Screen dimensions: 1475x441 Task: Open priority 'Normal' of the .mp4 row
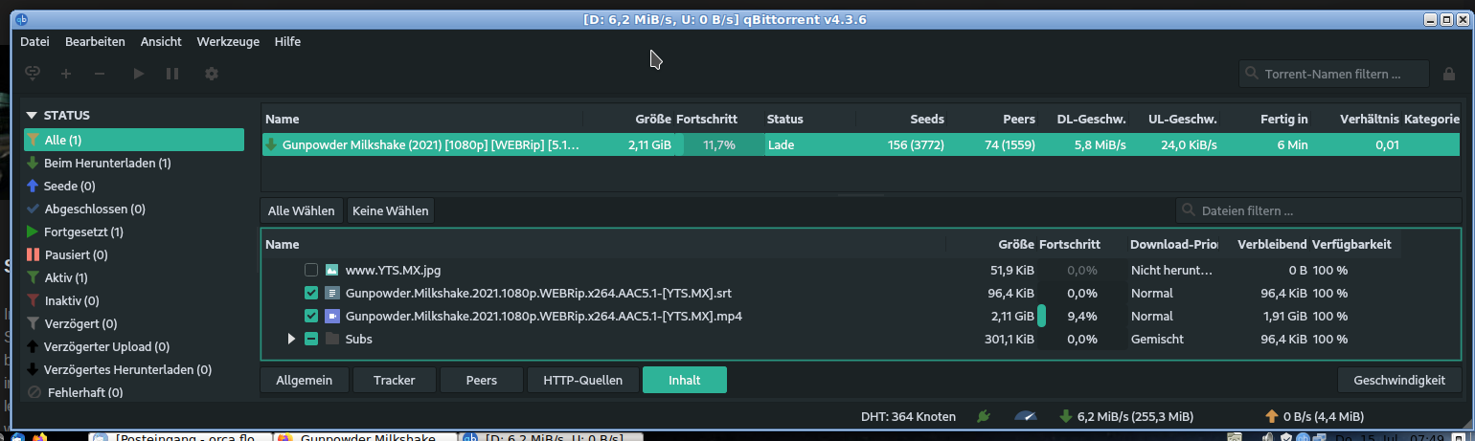coord(1172,316)
